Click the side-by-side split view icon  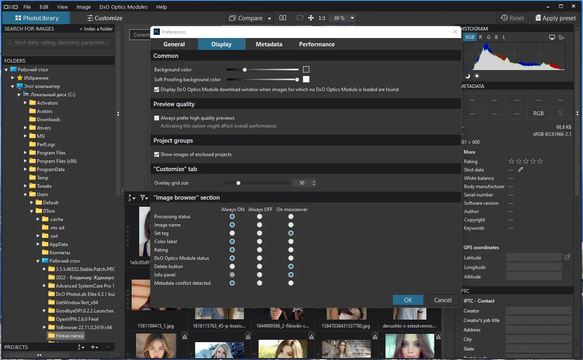pyautogui.click(x=283, y=18)
